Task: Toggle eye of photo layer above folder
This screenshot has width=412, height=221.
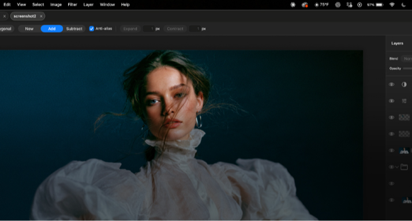Action: click(x=391, y=150)
